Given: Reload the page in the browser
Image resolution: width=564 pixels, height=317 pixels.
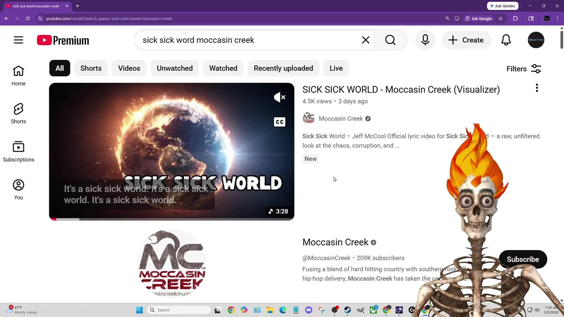Looking at the screenshot, I should [27, 18].
